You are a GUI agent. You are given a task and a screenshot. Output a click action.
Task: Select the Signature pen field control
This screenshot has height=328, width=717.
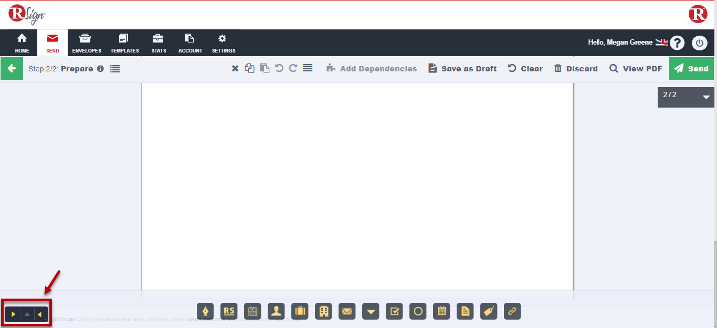[x=205, y=311]
